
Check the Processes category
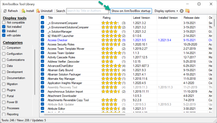(4, 108)
